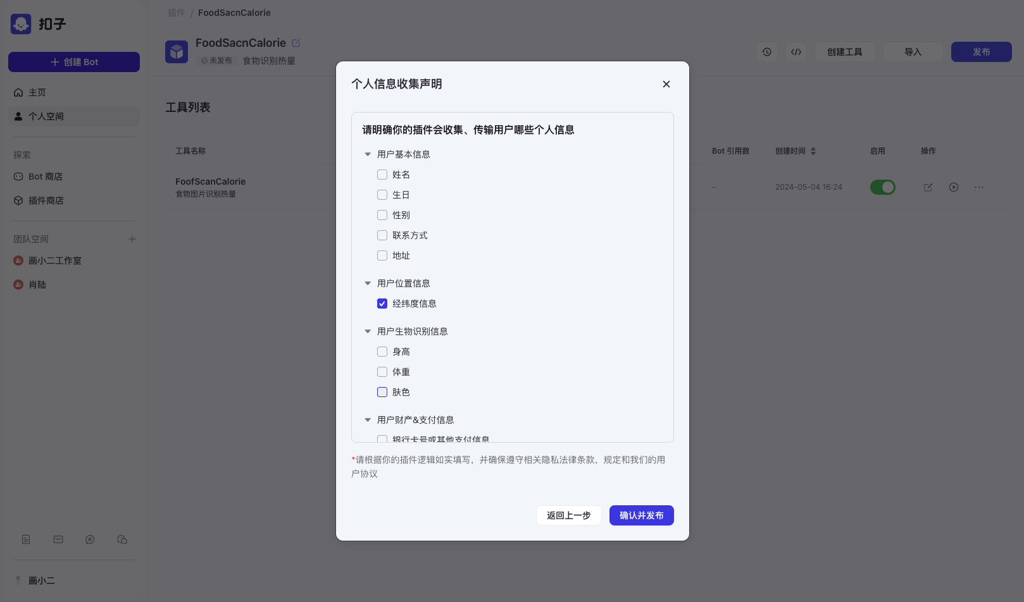Tick the 肤色 checkbox

pyautogui.click(x=382, y=392)
